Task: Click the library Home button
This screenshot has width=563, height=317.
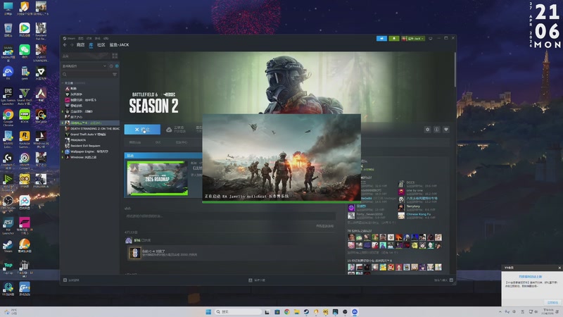Action: coord(85,56)
